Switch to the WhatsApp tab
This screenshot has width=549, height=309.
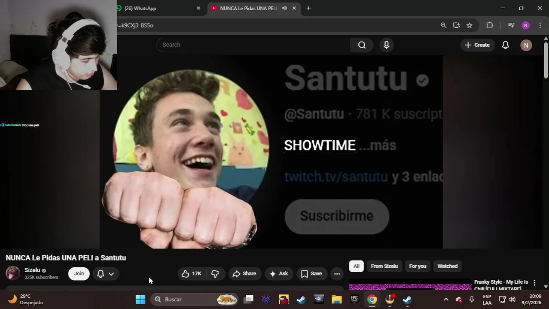[157, 8]
